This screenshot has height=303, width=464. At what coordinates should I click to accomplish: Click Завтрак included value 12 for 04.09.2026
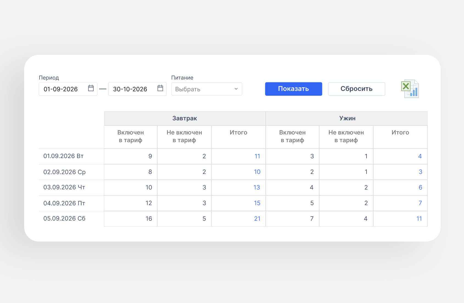(149, 203)
